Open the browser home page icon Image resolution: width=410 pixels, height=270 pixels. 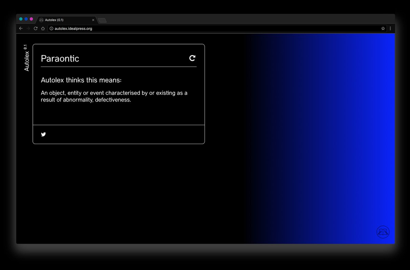tap(43, 29)
